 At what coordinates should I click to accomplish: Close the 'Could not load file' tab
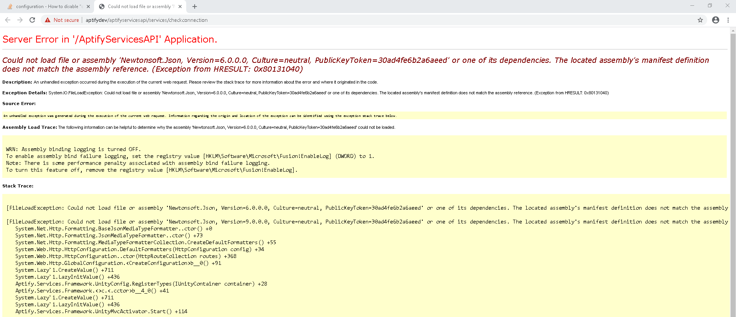point(180,7)
